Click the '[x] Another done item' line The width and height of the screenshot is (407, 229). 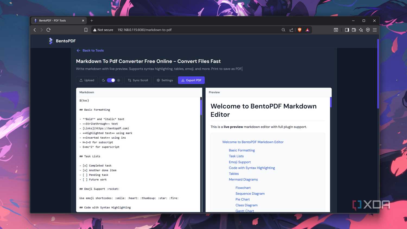pyautogui.click(x=98, y=170)
